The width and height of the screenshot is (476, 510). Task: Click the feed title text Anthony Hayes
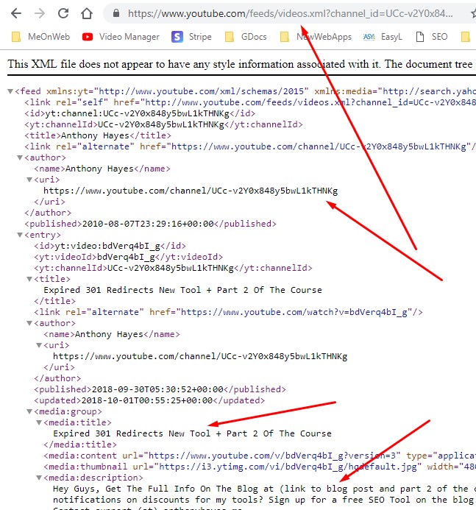pyautogui.click(x=95, y=135)
